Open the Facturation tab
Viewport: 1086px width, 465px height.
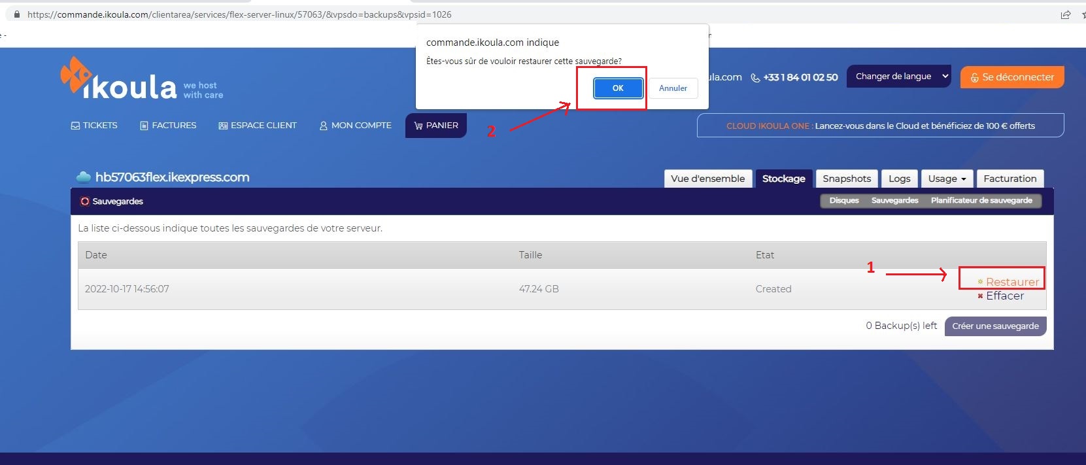1010,179
